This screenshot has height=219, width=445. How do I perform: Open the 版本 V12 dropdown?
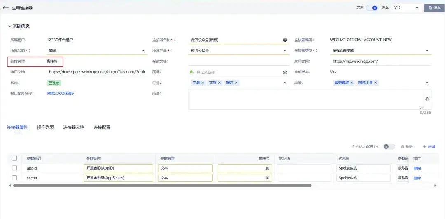406,8
